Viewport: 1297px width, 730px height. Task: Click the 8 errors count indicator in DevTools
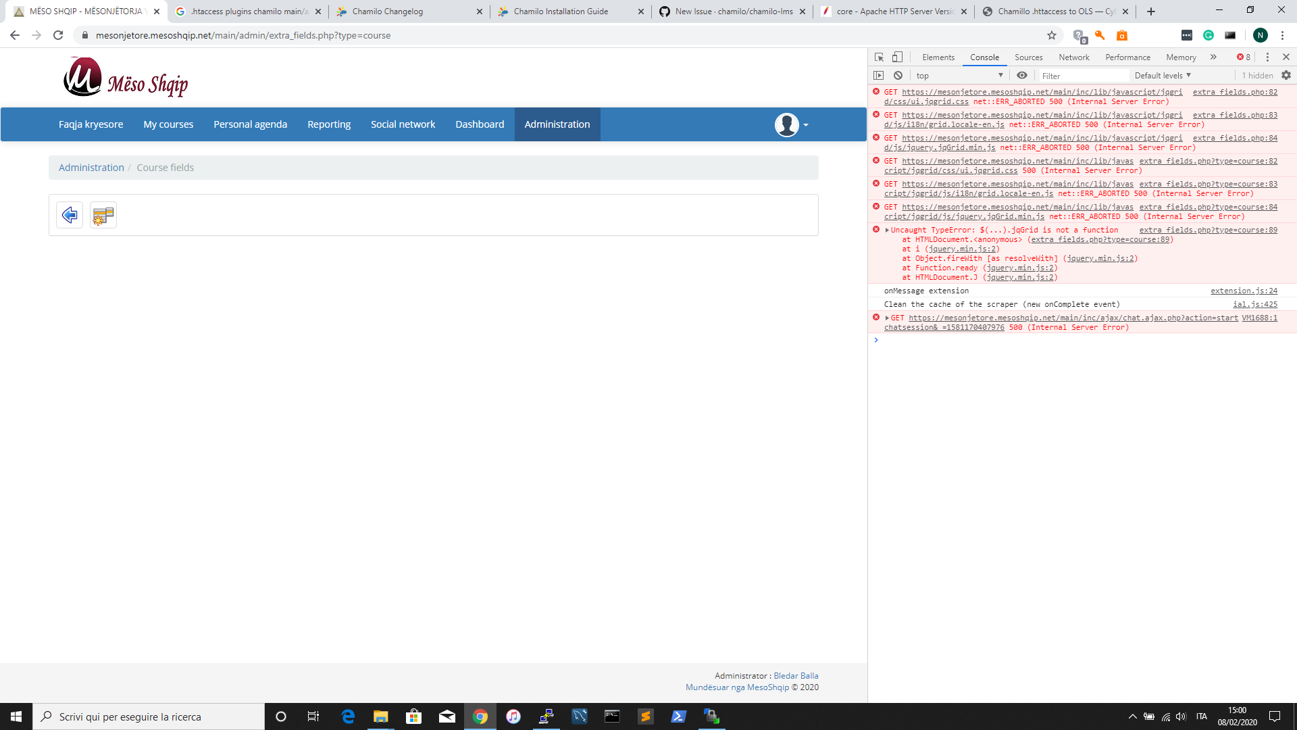[x=1243, y=57]
